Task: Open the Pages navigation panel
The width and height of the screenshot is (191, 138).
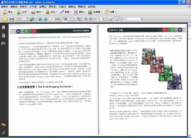Action: pos(4,27)
